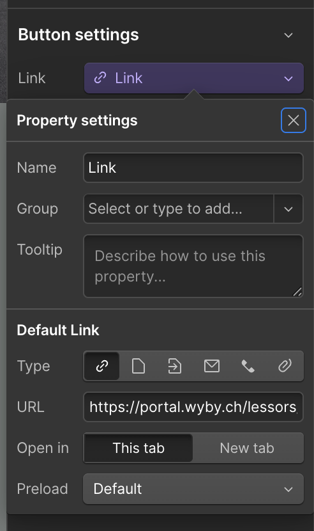This screenshot has width=314, height=531.
Task: Click the Tooltip description textarea
Action: point(193,266)
